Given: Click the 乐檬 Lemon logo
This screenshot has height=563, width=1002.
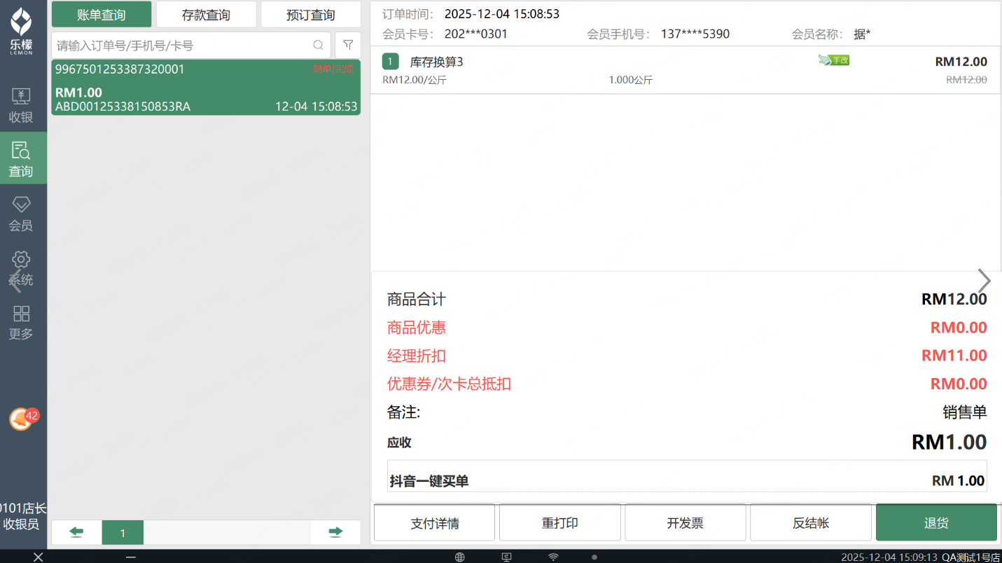Looking at the screenshot, I should point(21,32).
